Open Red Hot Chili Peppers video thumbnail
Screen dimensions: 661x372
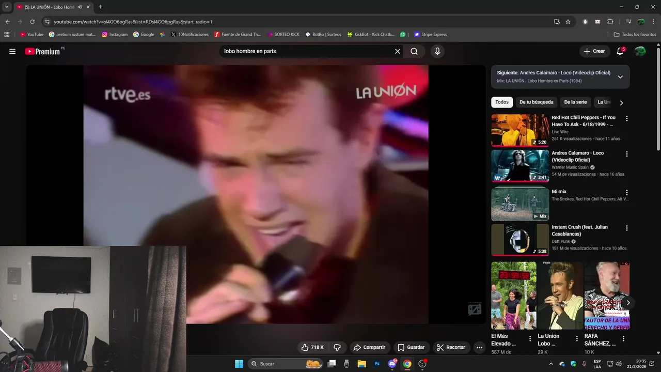point(520,130)
